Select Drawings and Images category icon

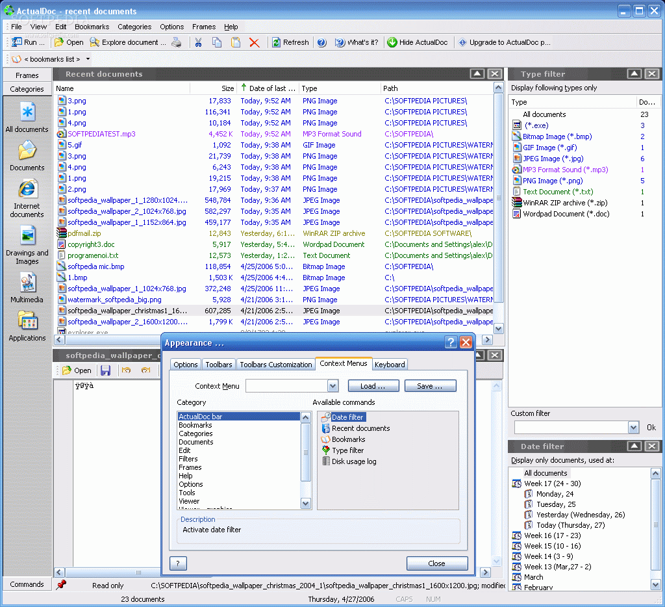click(x=27, y=235)
